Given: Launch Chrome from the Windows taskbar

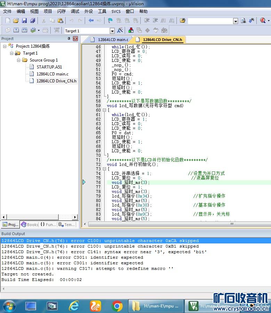Looking at the screenshot, I should pyautogui.click(x=117, y=306).
